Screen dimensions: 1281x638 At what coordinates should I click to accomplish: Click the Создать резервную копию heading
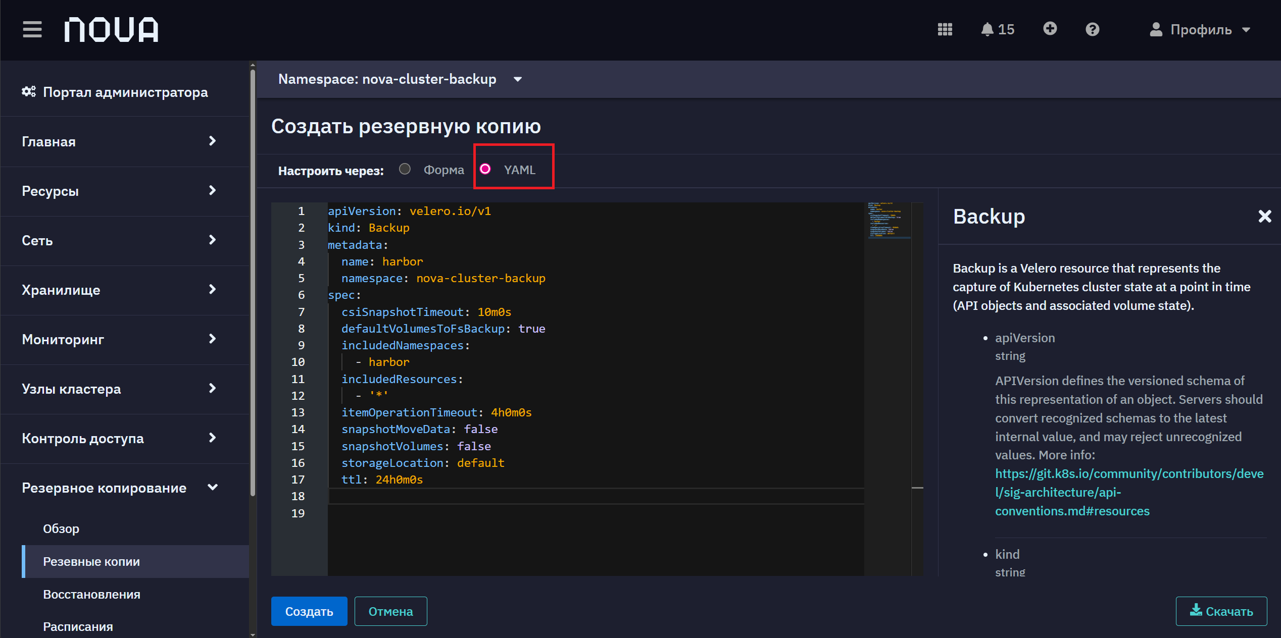(x=406, y=126)
